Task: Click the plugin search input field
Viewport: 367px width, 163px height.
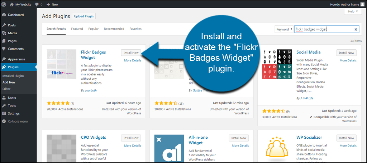Action: click(x=327, y=29)
